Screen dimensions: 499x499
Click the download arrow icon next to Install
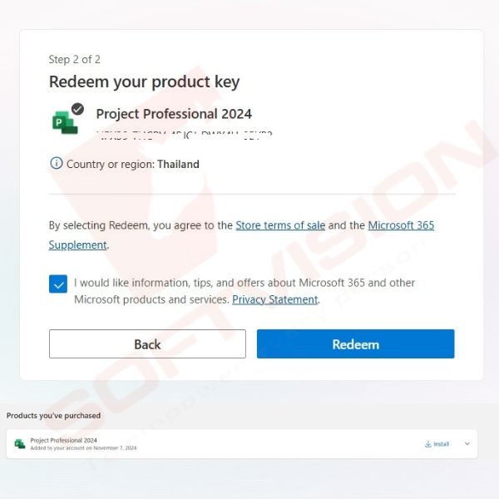(428, 444)
